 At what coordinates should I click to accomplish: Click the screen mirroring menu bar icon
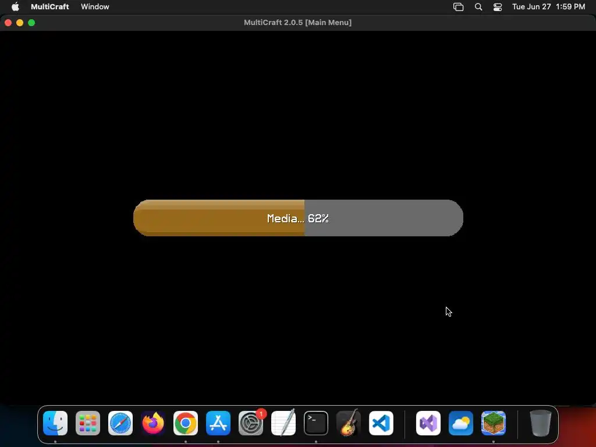tap(459, 7)
